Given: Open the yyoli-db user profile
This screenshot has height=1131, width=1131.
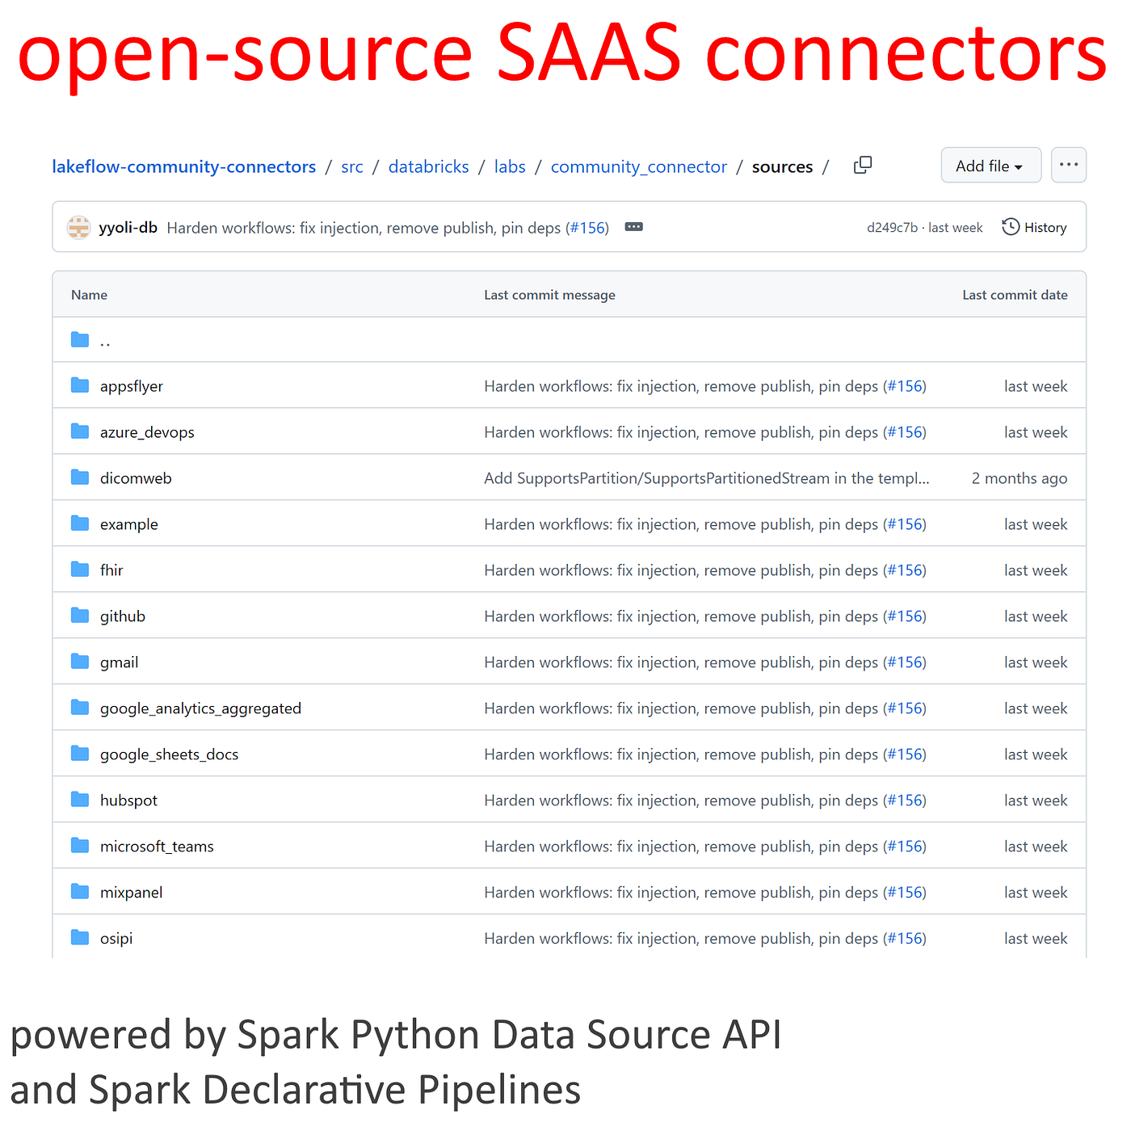Looking at the screenshot, I should (x=128, y=228).
